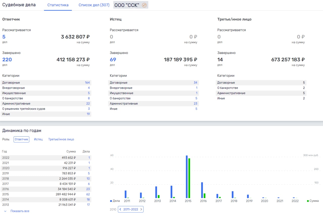Open 34 Договорные cases for Истец
The image size is (323, 219).
point(196,83)
